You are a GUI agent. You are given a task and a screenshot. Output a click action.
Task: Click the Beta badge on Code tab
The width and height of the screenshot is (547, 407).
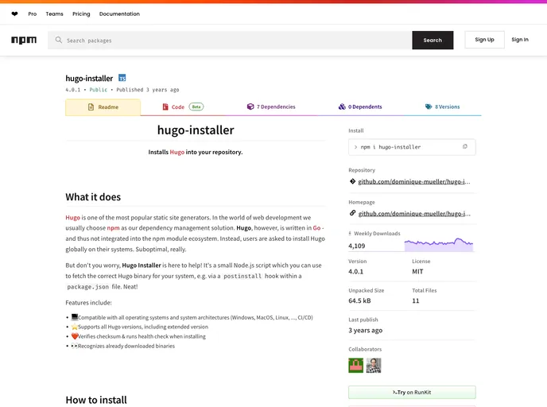pyautogui.click(x=196, y=107)
